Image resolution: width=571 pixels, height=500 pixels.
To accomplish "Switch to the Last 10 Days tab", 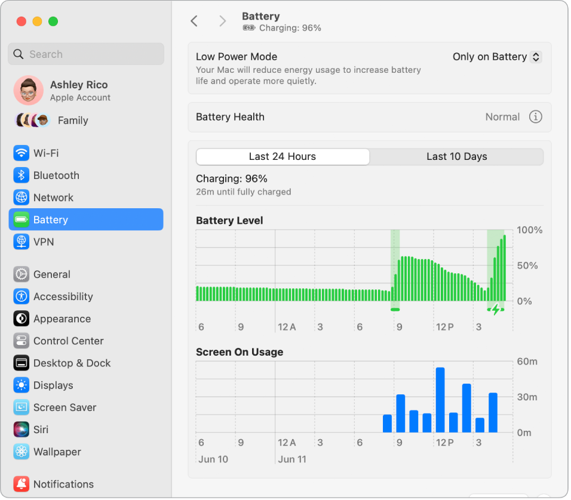I will pos(456,156).
